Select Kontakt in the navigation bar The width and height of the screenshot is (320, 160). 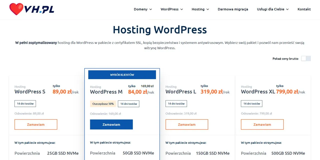304,9
